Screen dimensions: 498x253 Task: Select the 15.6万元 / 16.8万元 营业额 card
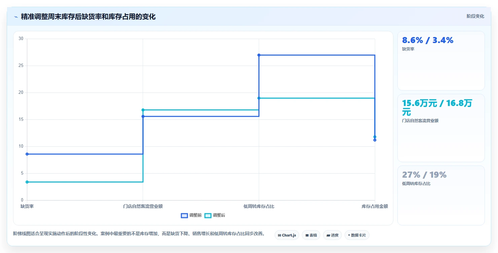click(441, 128)
